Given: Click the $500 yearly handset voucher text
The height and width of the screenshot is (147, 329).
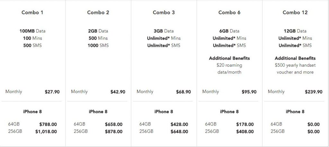Looking at the screenshot, I should coord(295,69).
